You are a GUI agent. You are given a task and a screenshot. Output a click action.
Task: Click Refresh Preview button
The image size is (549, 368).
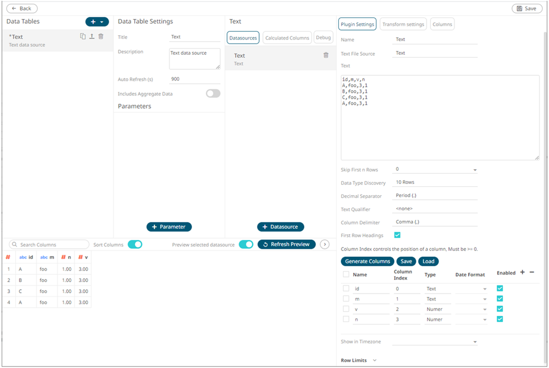pos(287,244)
